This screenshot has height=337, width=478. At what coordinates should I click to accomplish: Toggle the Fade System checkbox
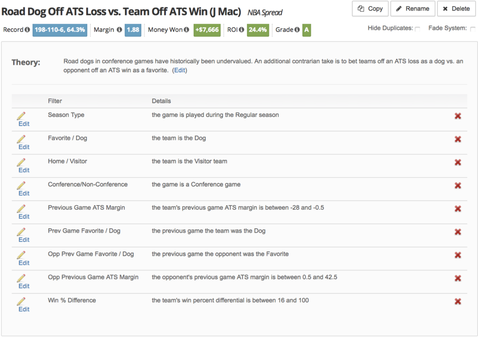pos(472,29)
